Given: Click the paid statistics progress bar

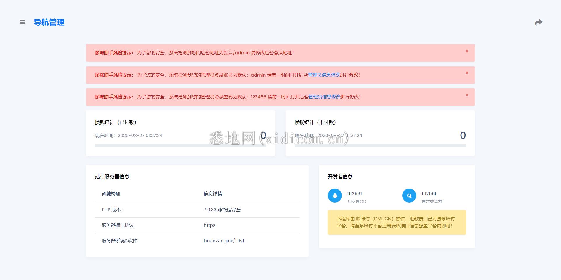Looking at the screenshot, I should [180, 145].
